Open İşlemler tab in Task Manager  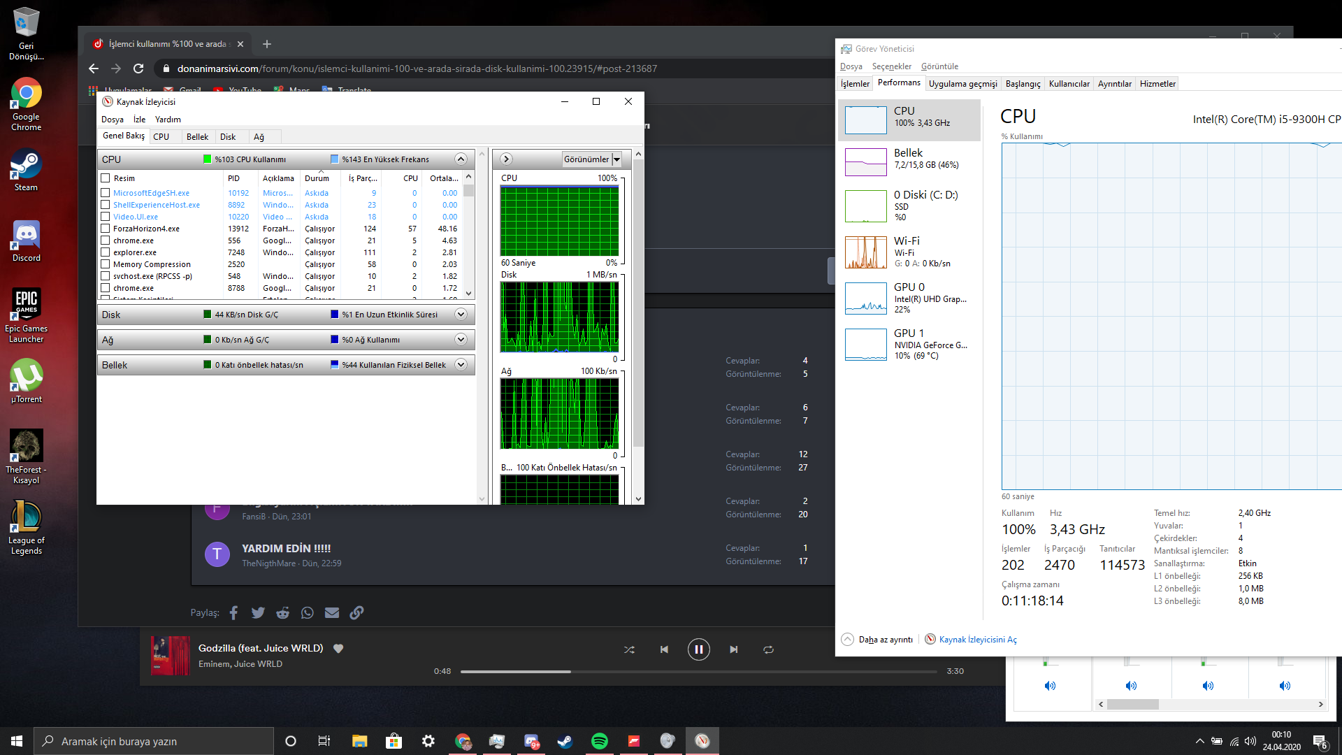point(855,84)
